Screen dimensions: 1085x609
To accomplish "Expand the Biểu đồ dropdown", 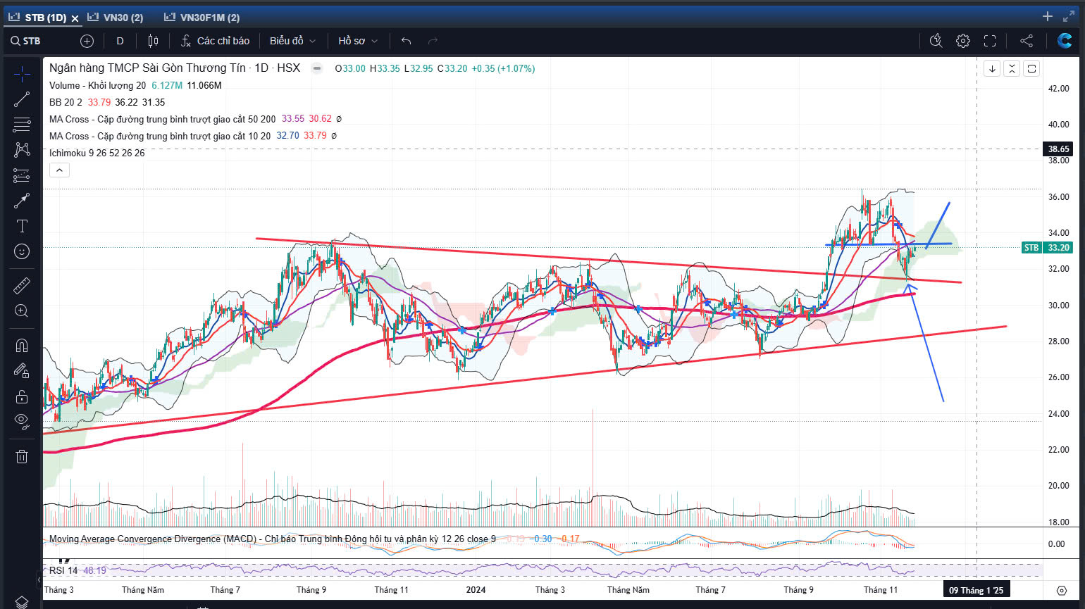I will [x=292, y=41].
